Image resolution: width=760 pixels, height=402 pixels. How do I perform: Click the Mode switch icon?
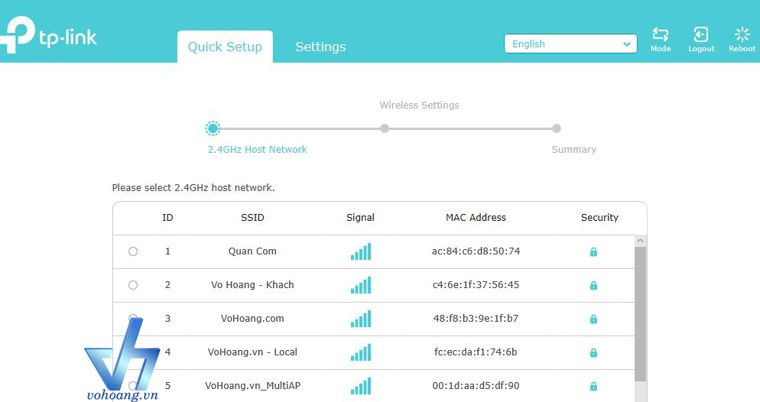pyautogui.click(x=660, y=34)
